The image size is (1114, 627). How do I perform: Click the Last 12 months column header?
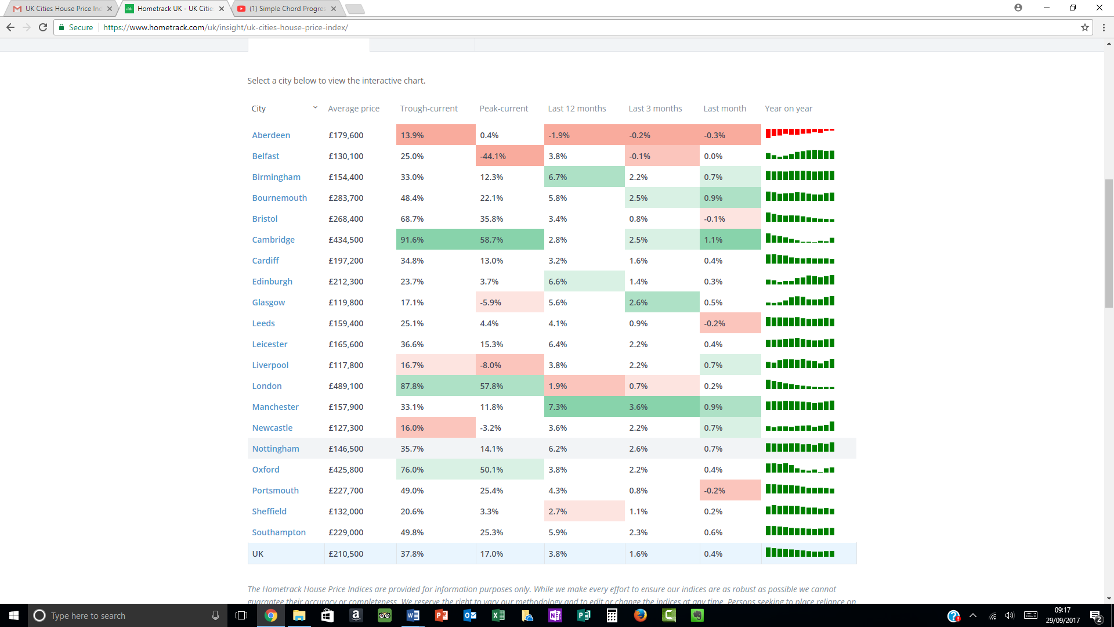click(577, 109)
